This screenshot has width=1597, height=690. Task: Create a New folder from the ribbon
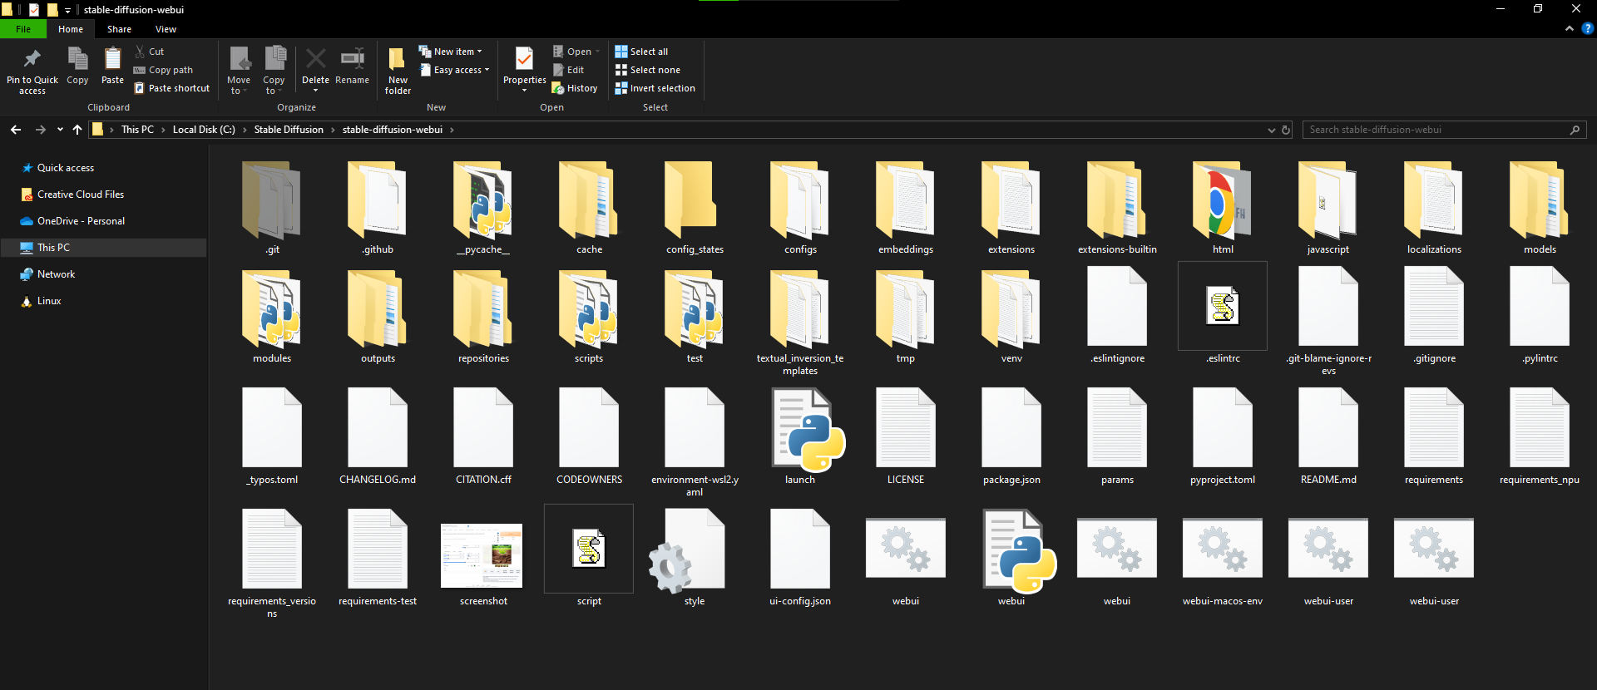point(398,71)
